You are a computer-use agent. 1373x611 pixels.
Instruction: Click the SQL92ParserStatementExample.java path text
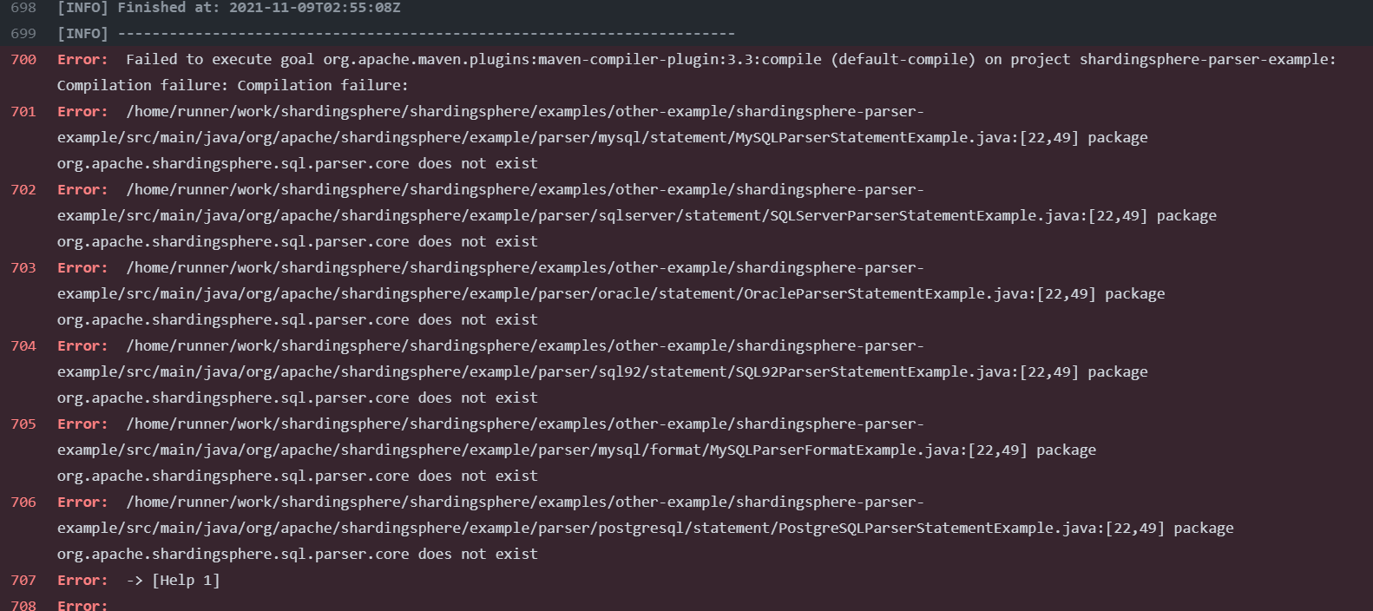(568, 372)
